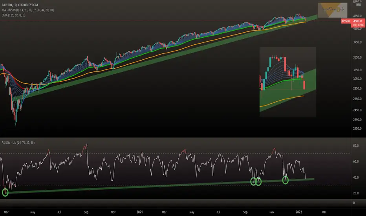Click the 20.0 RSI axis label

(356, 193)
